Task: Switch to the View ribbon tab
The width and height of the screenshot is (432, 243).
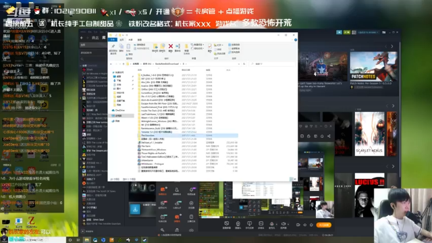Action: point(140,40)
